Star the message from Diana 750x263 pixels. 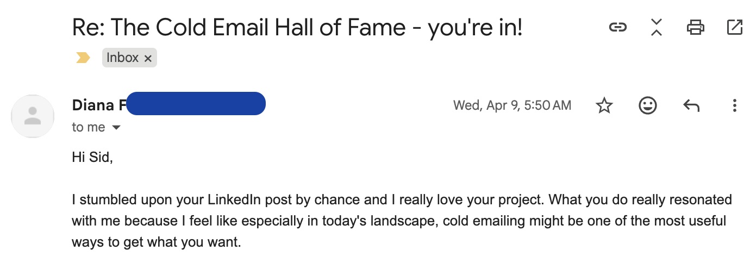coord(604,105)
